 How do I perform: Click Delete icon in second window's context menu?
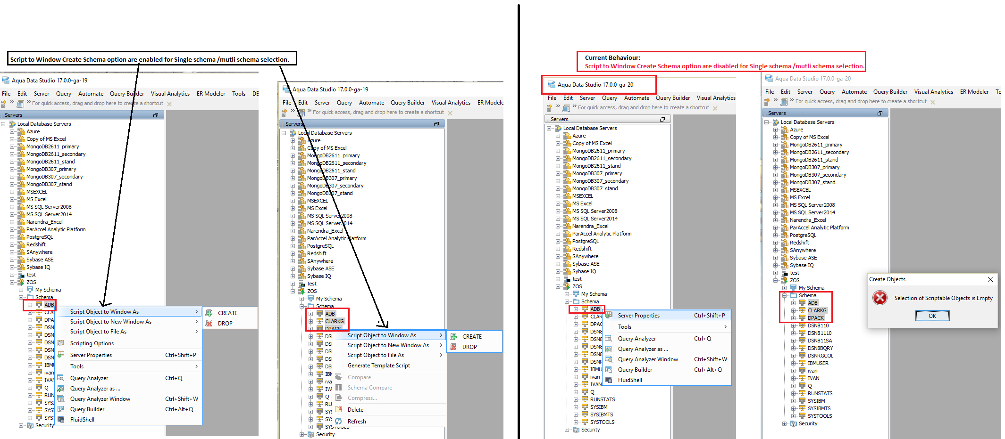point(338,410)
